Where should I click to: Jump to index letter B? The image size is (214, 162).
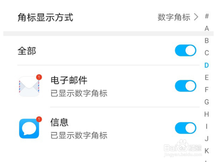tap(207, 41)
